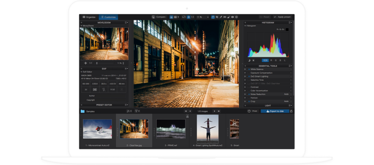
Task: Show highlight clipping with the sun icon
Action: click(x=253, y=60)
